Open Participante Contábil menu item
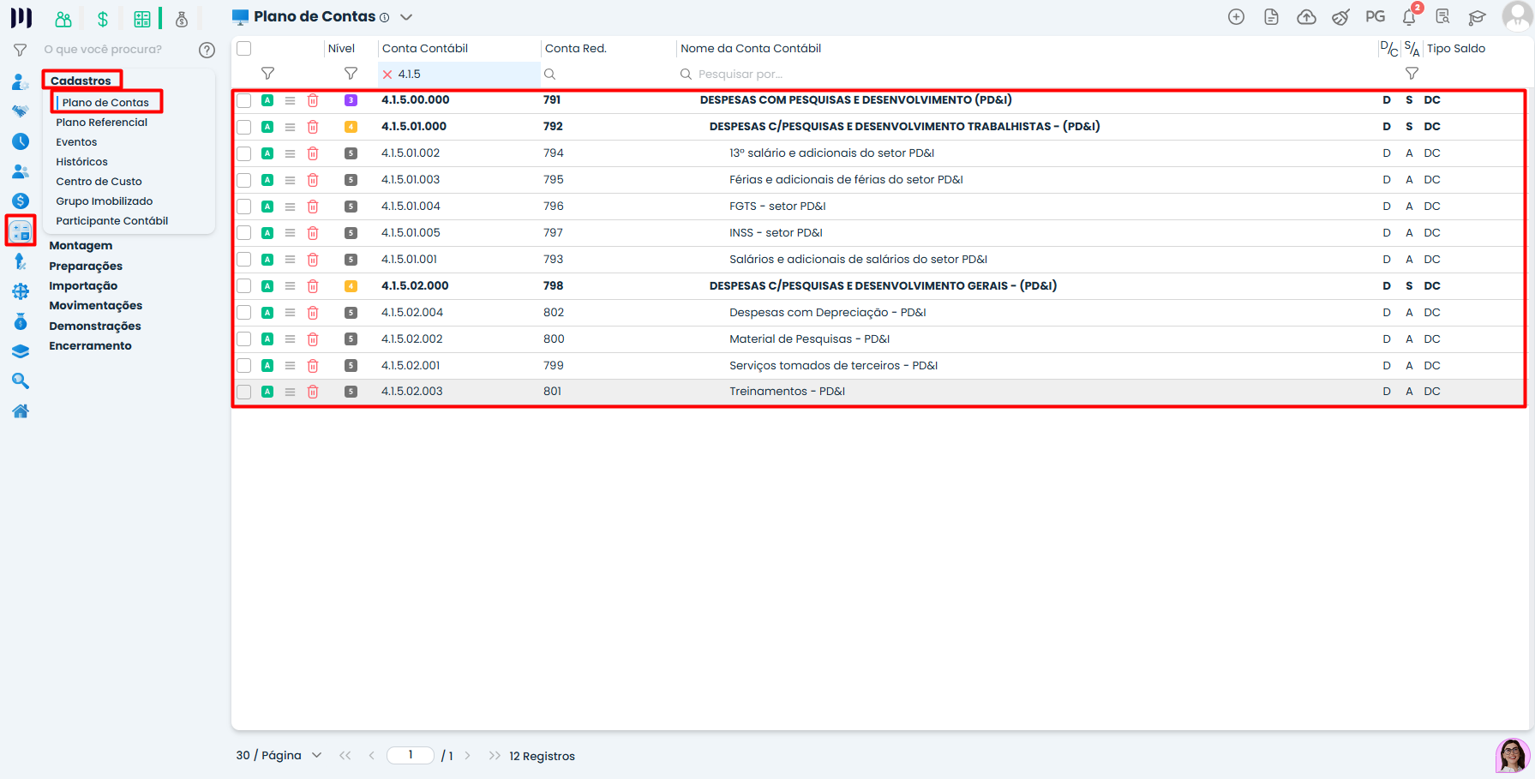The width and height of the screenshot is (1535, 779). (x=112, y=221)
